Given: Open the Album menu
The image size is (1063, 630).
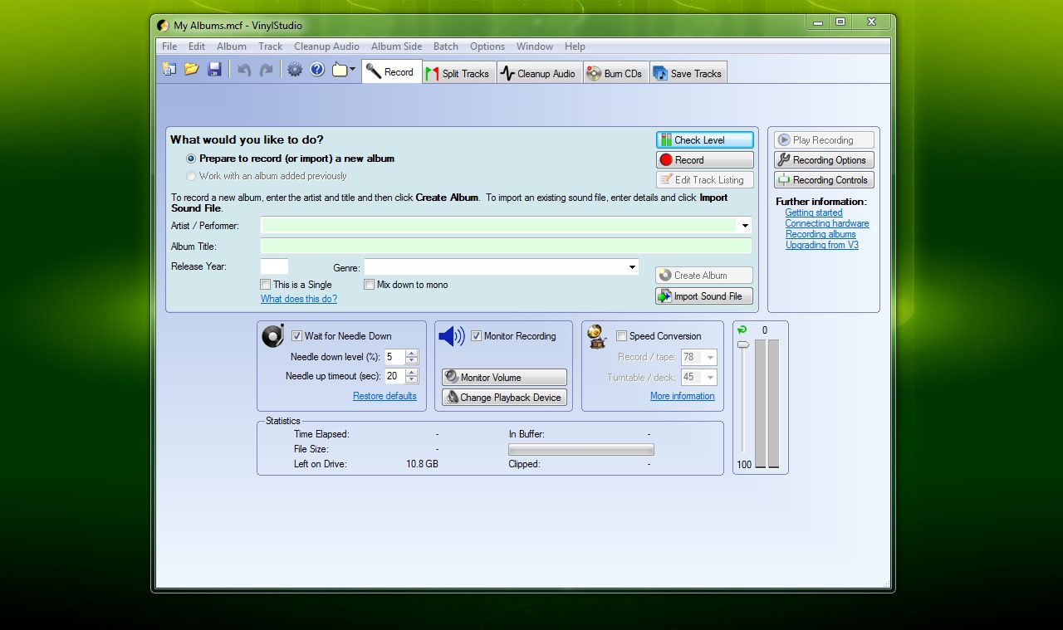Looking at the screenshot, I should coord(232,46).
